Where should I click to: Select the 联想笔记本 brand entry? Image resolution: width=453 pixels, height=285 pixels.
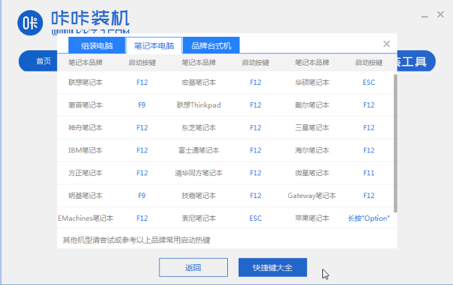85,83
